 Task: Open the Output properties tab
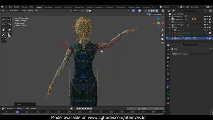click(168, 58)
